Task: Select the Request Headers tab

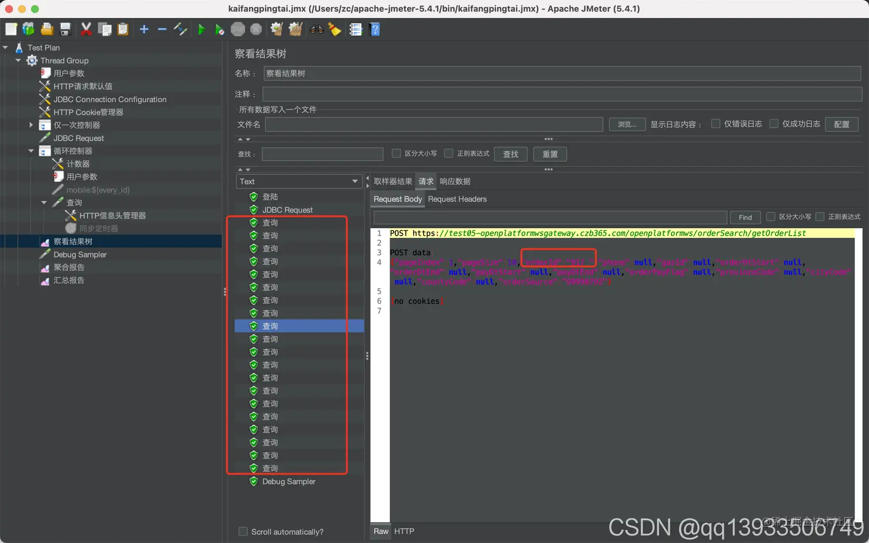Action: 457,199
